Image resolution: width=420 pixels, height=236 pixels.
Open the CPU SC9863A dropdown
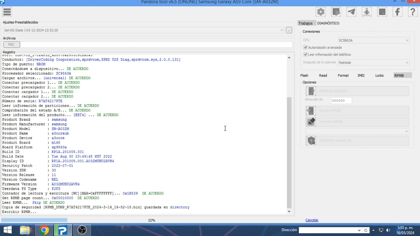(x=373, y=40)
